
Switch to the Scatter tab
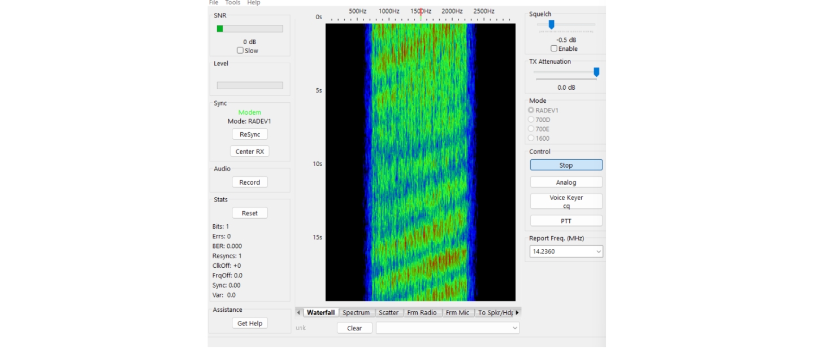click(388, 312)
